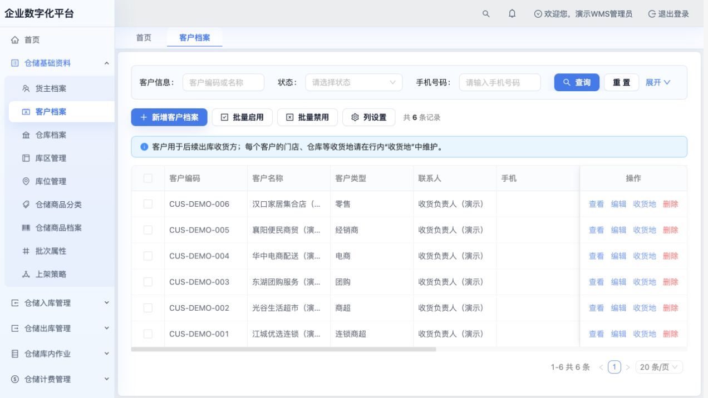Click 批量禁用 button
The width and height of the screenshot is (708, 398).
[307, 117]
